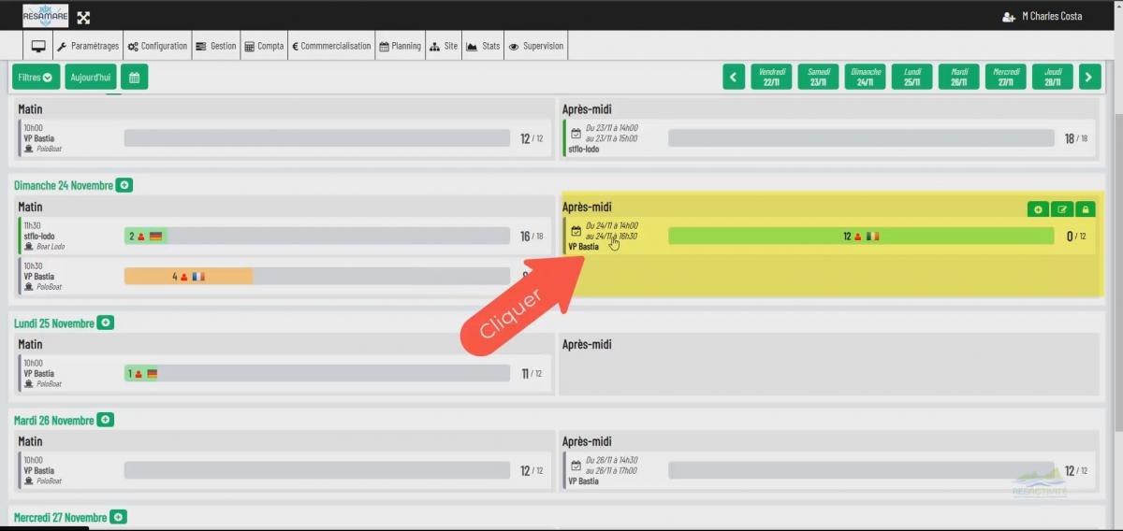1123x531 pixels.
Task: Open the Compta menu
Action: click(263, 46)
